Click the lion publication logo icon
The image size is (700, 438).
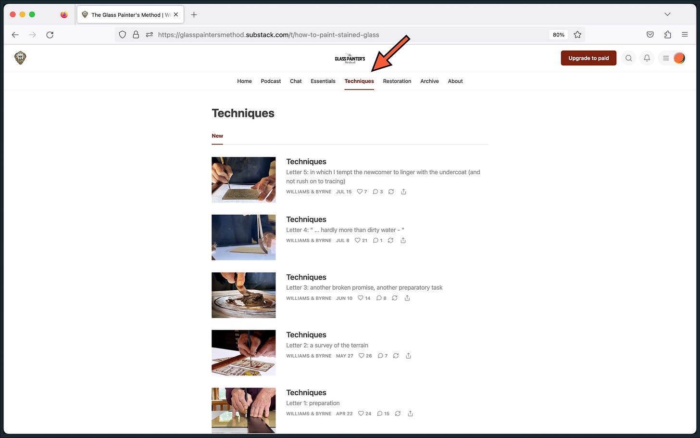[20, 58]
